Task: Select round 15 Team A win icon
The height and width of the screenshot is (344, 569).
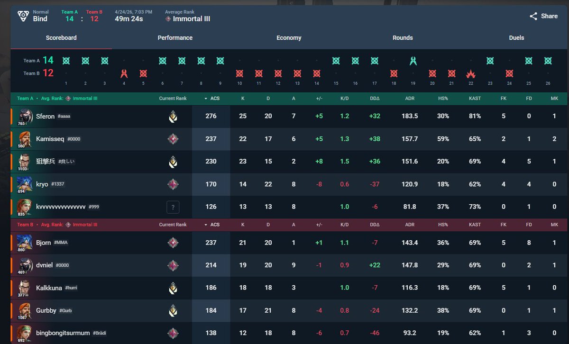Action: 336,61
